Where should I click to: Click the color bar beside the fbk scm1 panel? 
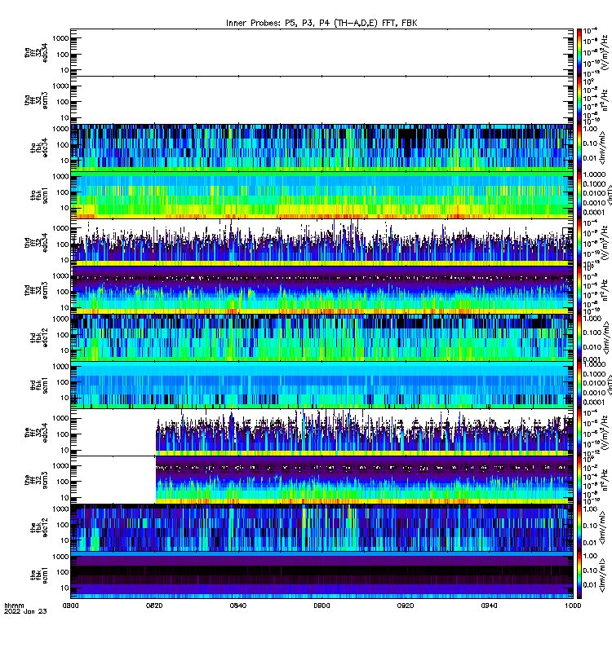pos(579,575)
